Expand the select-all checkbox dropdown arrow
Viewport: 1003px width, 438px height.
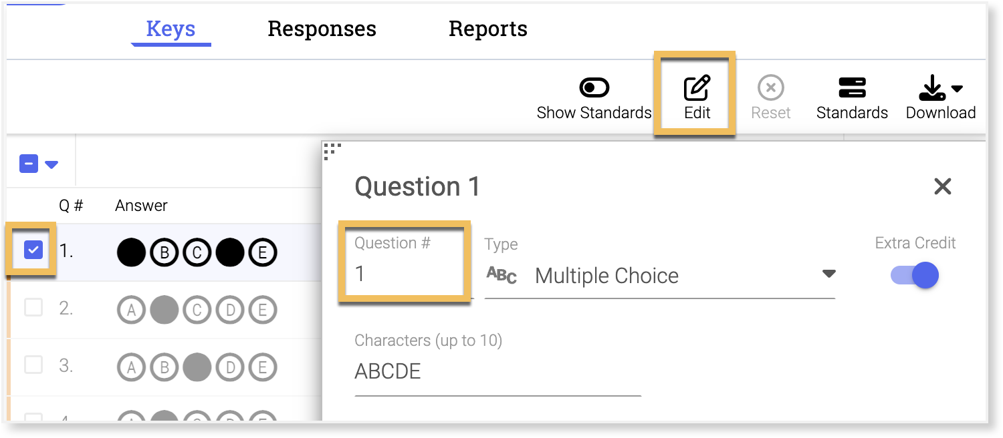[x=51, y=164]
